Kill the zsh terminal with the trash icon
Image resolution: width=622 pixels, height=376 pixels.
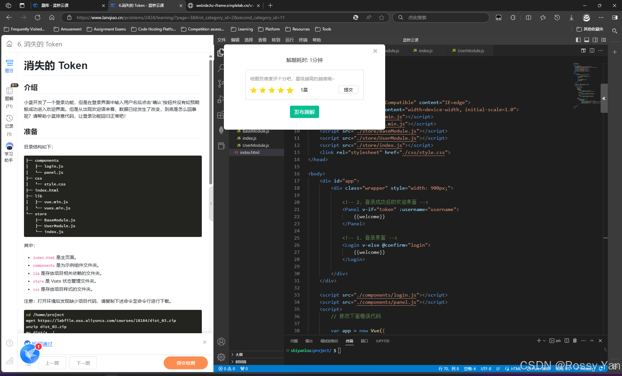click(x=575, y=341)
